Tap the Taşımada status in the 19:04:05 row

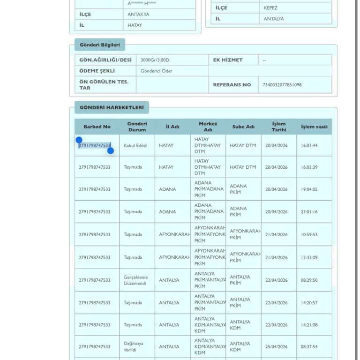(x=133, y=189)
